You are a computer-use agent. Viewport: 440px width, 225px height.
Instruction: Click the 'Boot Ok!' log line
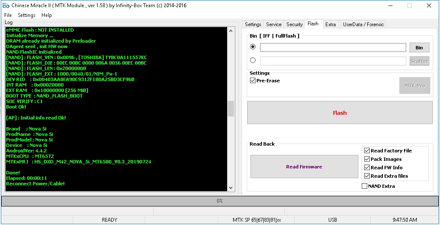[16, 107]
